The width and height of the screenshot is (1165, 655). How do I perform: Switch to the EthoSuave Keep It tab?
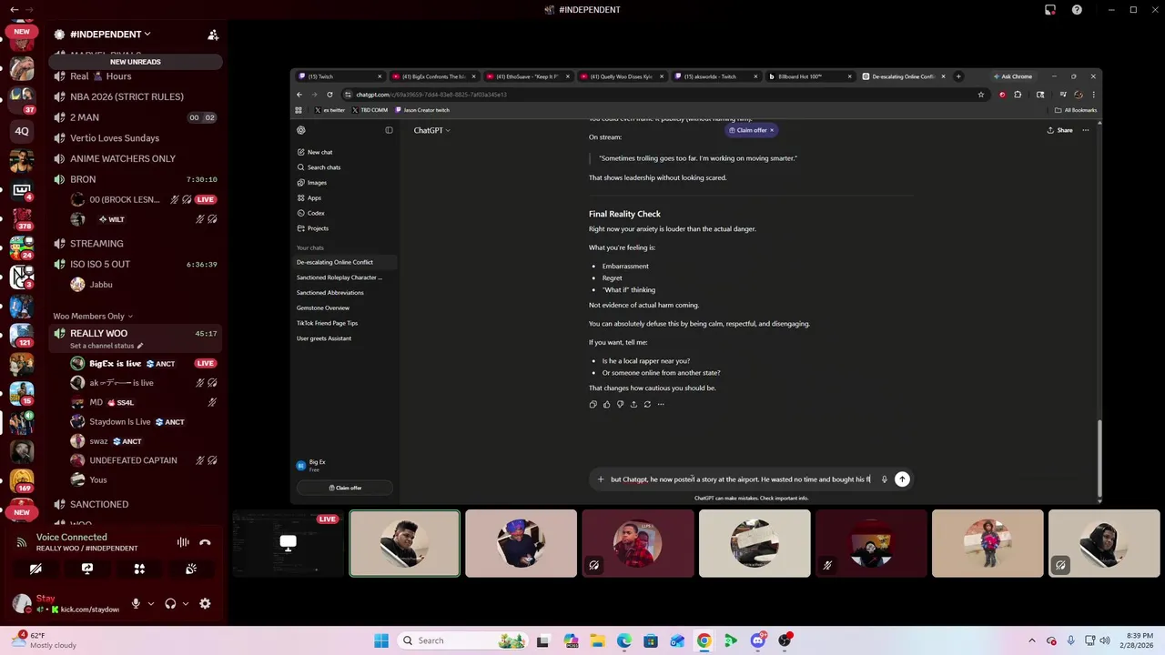coord(527,76)
